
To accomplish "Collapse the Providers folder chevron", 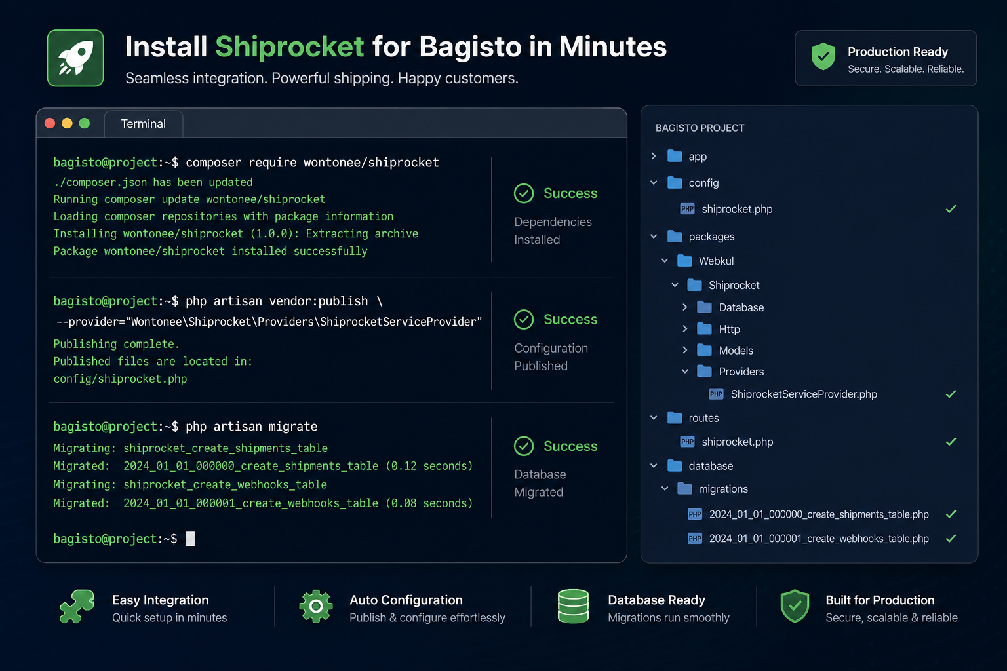I will click(685, 372).
